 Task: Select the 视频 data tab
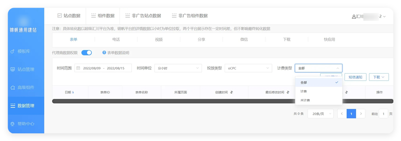[x=159, y=40]
